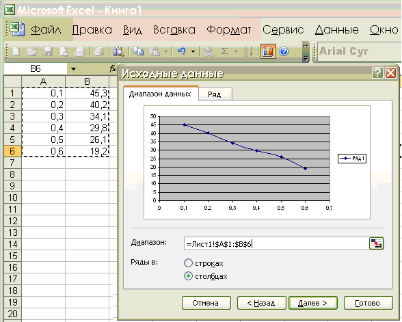
Task: Click the Print preview/research binoculars icon
Action: [119, 51]
